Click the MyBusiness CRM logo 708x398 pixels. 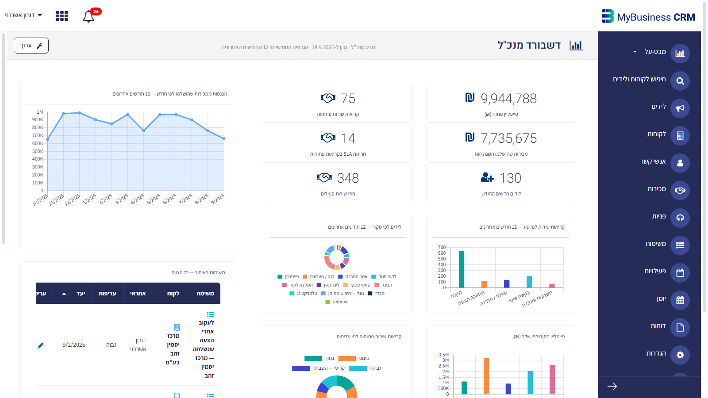coord(648,16)
